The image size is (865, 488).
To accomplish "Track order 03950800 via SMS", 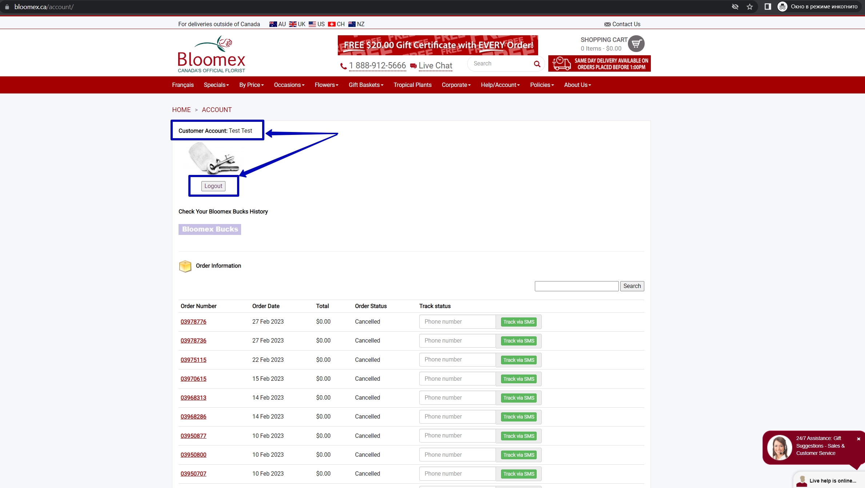I will tap(519, 455).
